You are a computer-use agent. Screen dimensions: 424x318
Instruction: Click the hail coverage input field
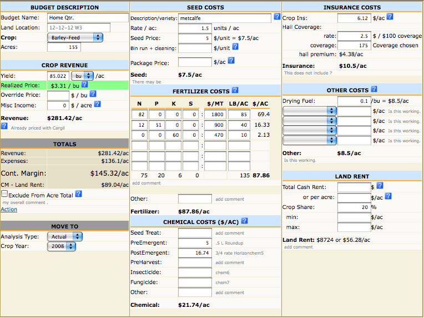click(x=354, y=46)
